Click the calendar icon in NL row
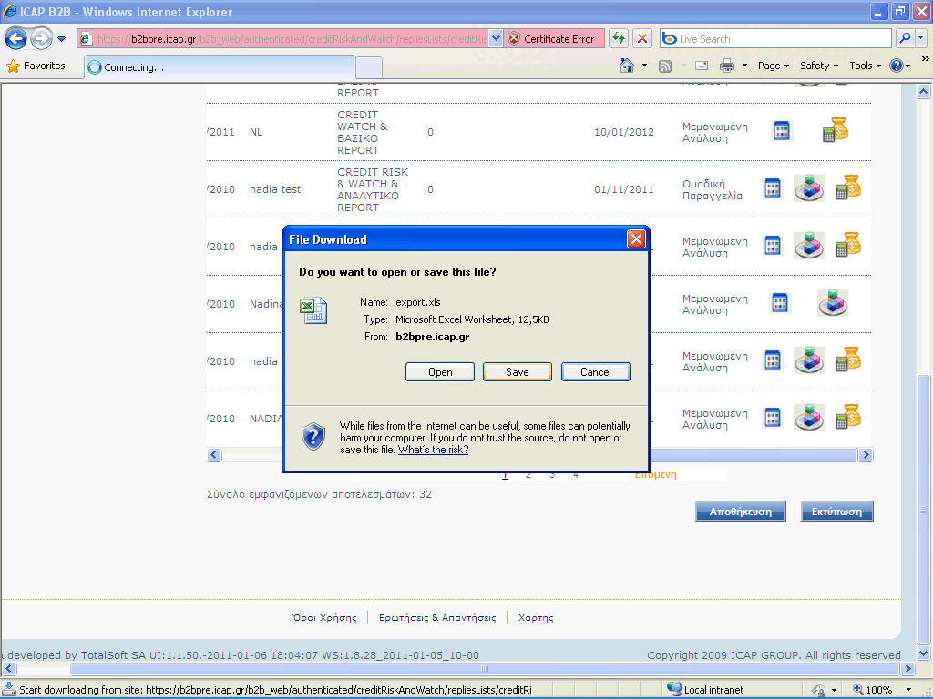Screen dimensions: 933x699 pos(781,131)
